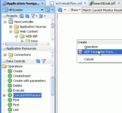Screen dimensions: 122x113
Task: Open the Projects filter dropdown arrow
Action: click(x=36, y=16)
